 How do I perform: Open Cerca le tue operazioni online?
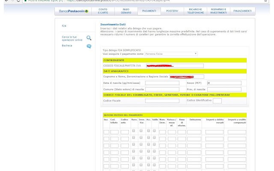72,38
